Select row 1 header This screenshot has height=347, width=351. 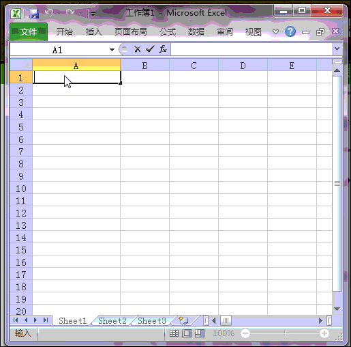click(x=21, y=77)
